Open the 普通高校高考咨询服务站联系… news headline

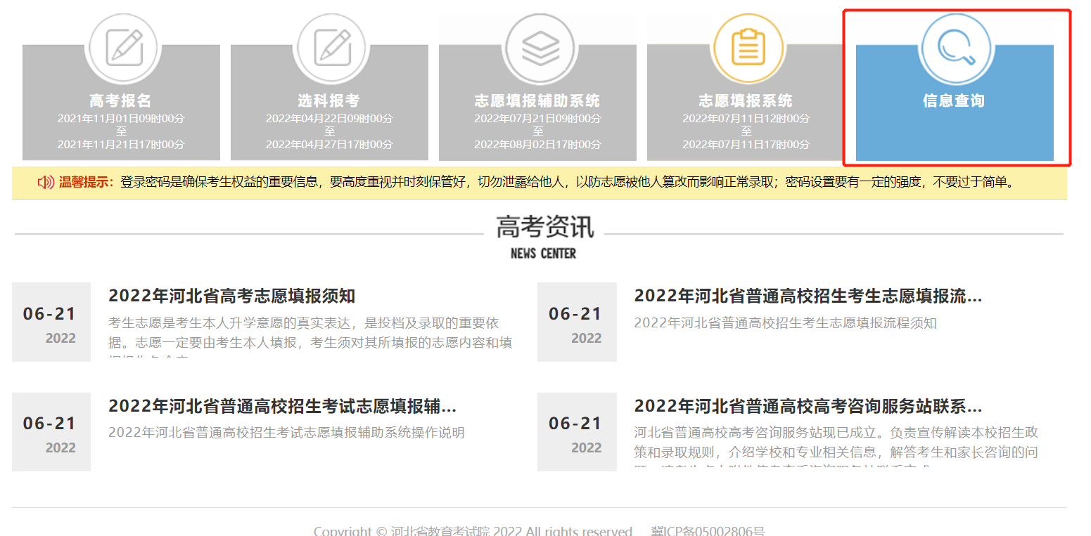click(808, 406)
